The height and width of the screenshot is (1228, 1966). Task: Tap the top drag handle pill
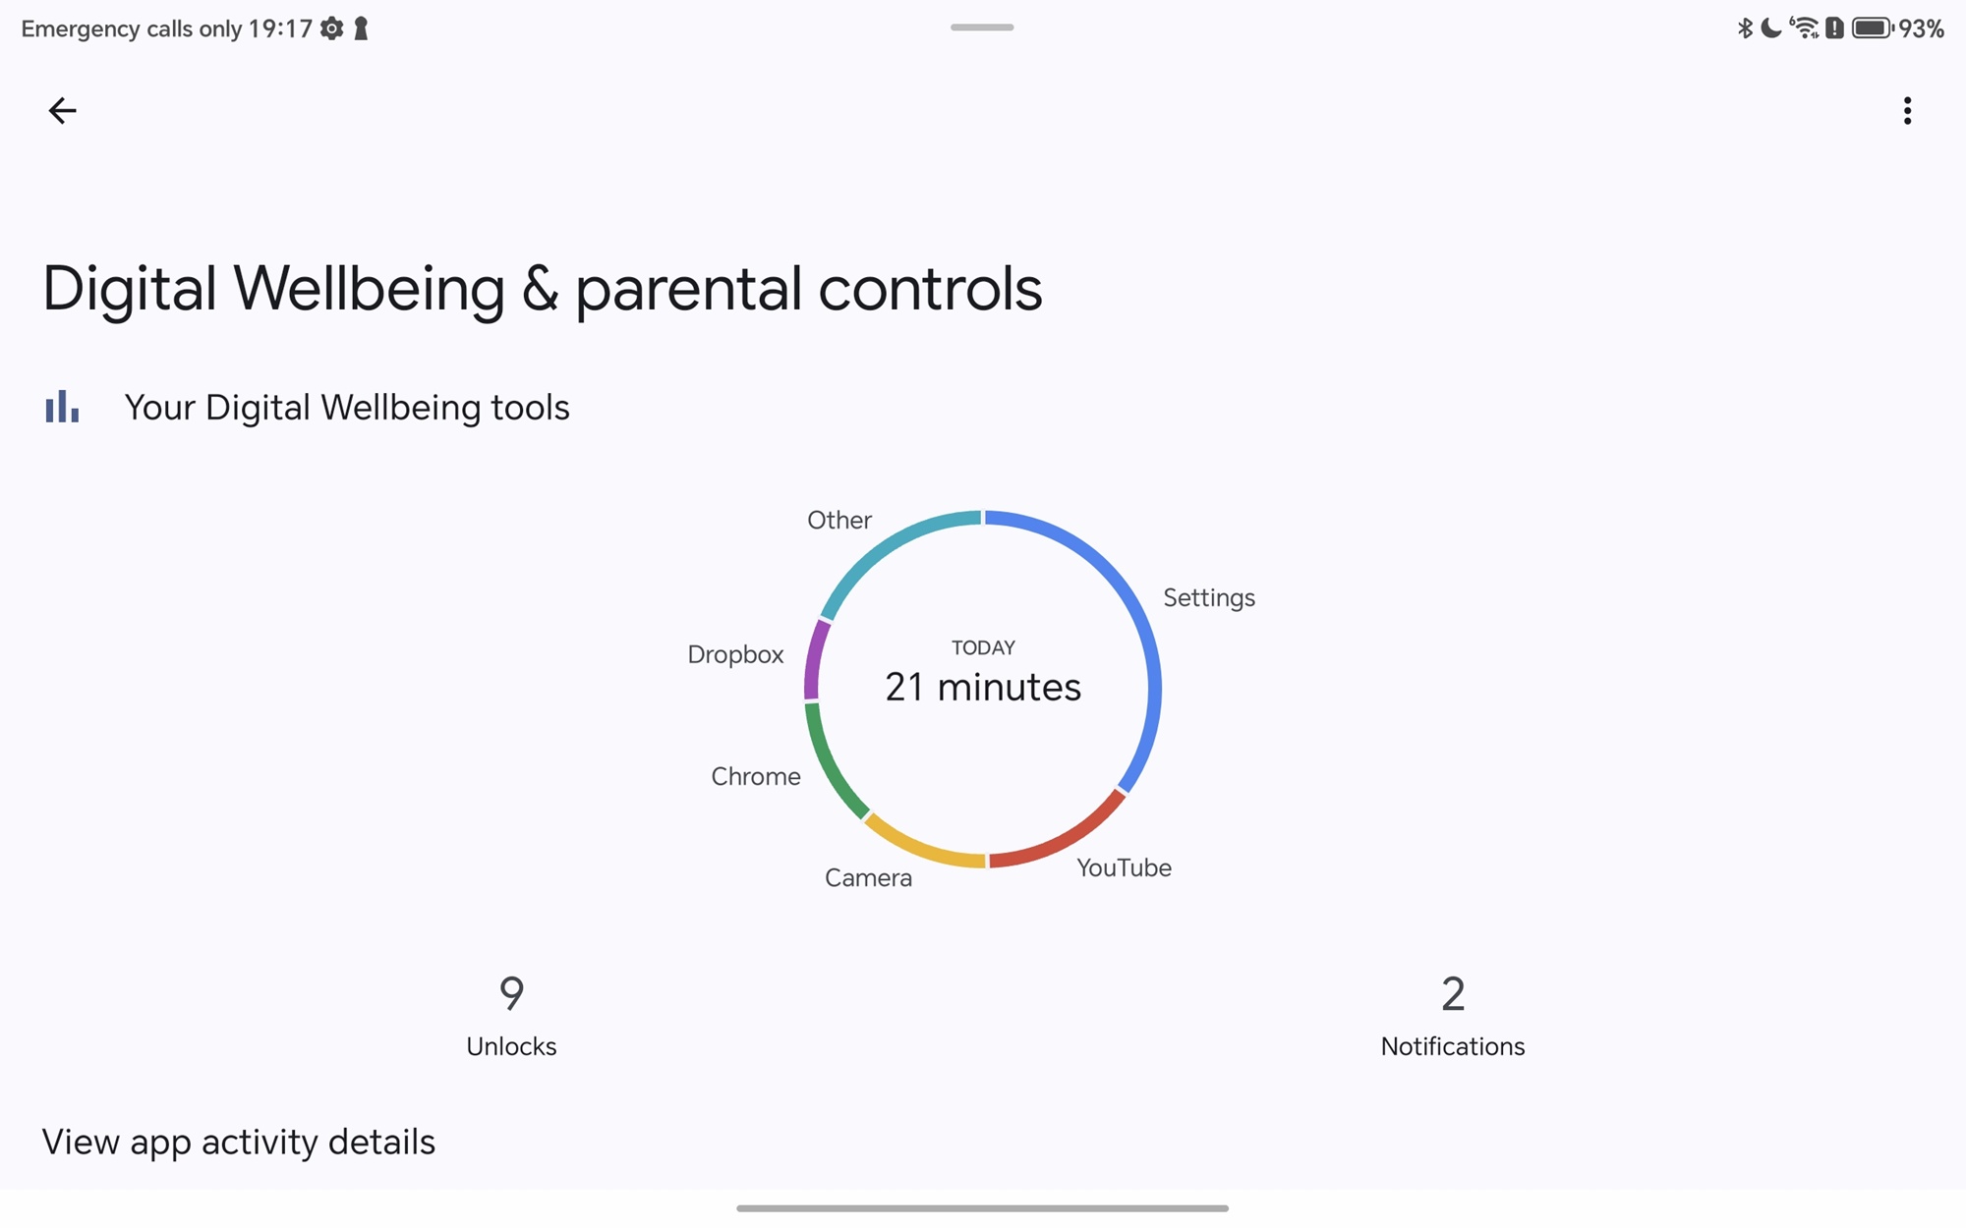click(982, 28)
